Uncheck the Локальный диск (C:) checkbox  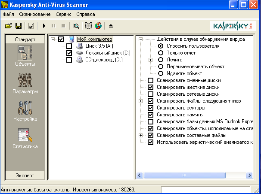click(x=69, y=53)
